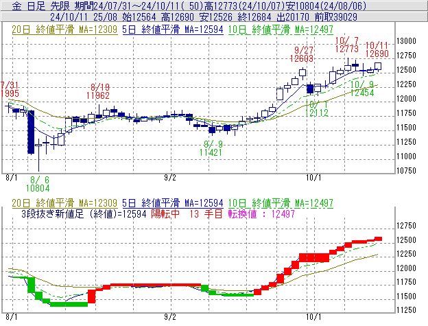Screen dimensions: 428x326
Task: Click the wide red block near 10/1 in lower chart
Action: tap(314, 258)
